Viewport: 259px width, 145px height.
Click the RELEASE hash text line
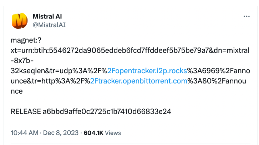91,111
